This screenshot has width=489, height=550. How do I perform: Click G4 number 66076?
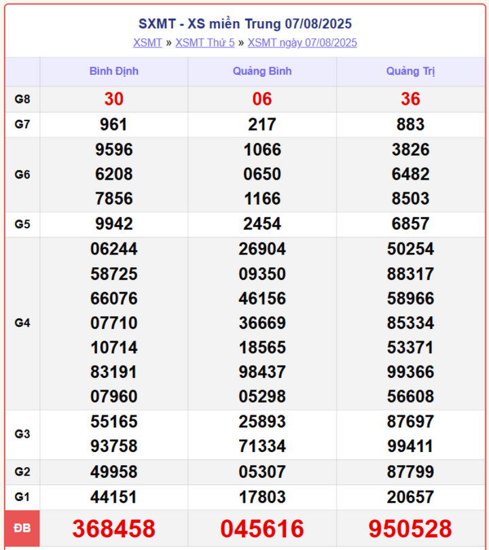coord(114,298)
